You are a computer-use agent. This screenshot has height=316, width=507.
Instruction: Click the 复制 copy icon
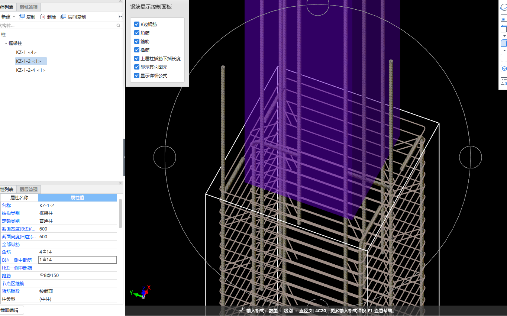tap(22, 17)
